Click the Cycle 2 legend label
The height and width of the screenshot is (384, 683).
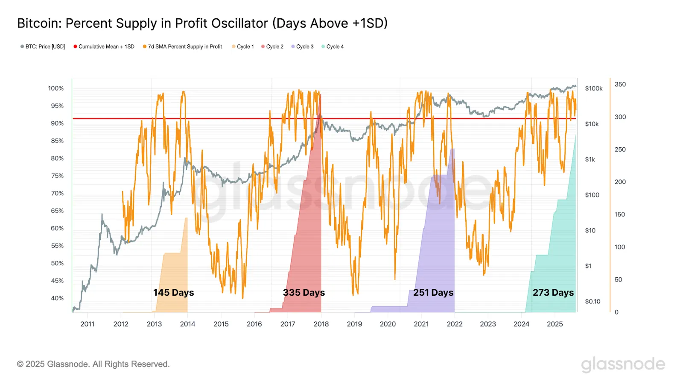(x=275, y=47)
